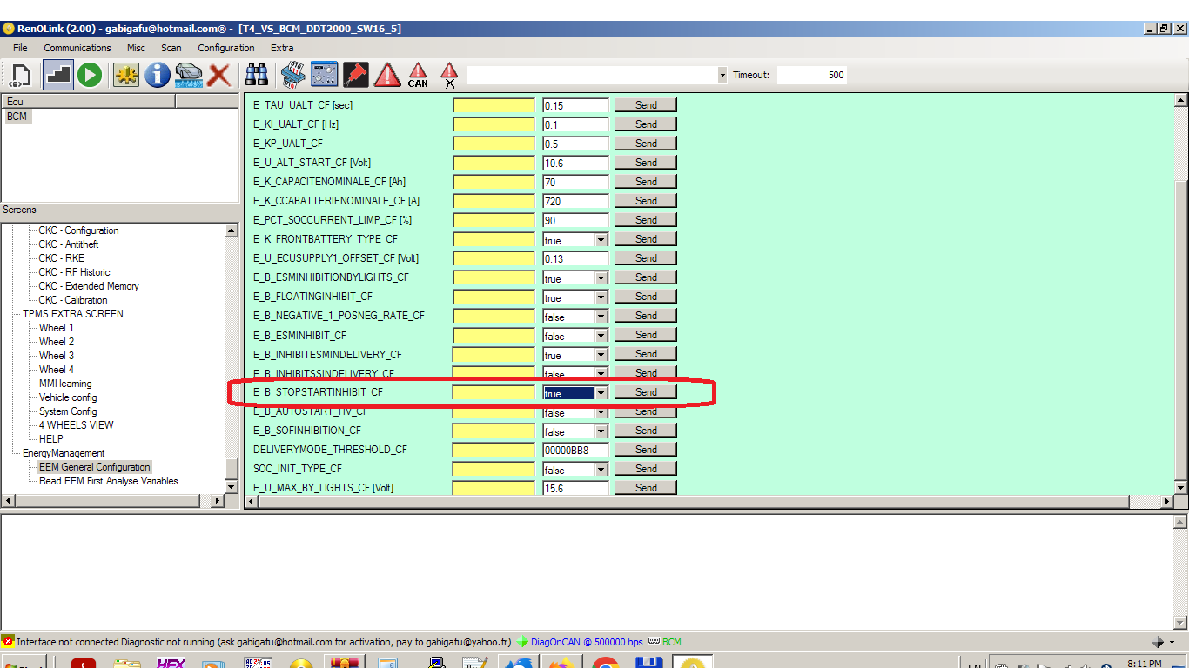This screenshot has width=1189, height=668.
Task: Click Send for E_B_STOPSTARTINHIBIT_CF
Action: click(646, 392)
